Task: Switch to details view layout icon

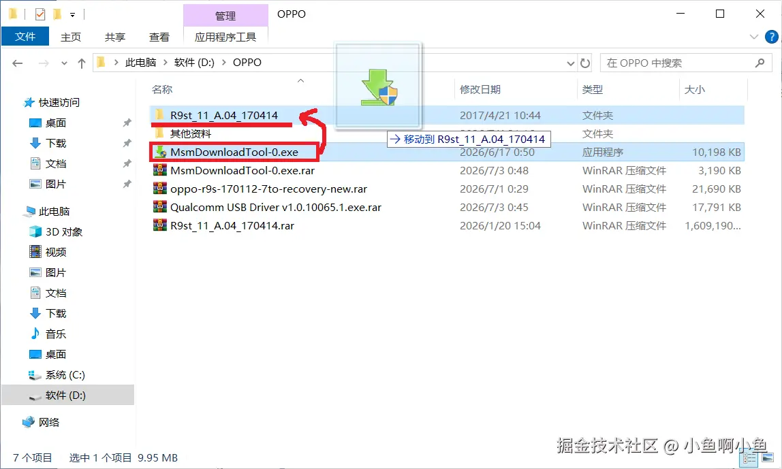Action: pos(749,458)
